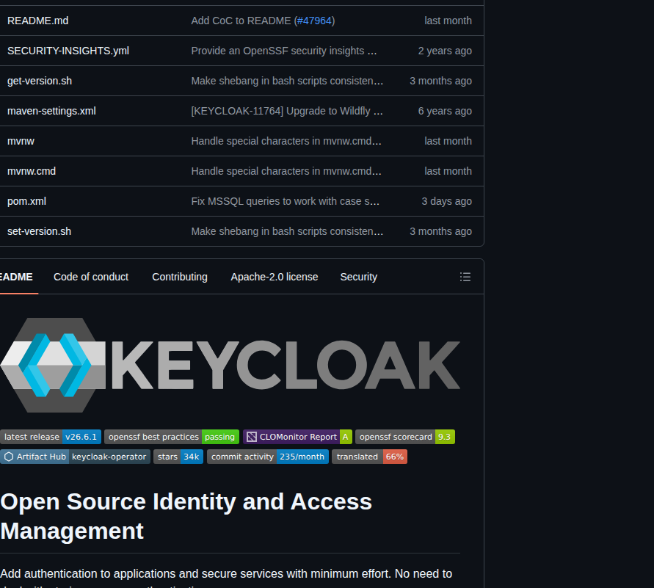
Task: Switch to the README tab
Action: tap(17, 277)
